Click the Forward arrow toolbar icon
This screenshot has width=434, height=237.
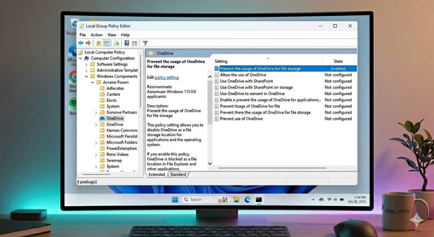(88, 43)
